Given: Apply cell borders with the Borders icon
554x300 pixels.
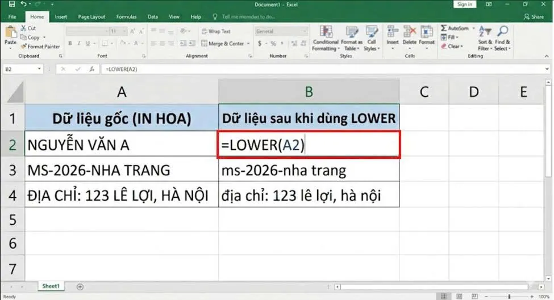Looking at the screenshot, I should 105,43.
